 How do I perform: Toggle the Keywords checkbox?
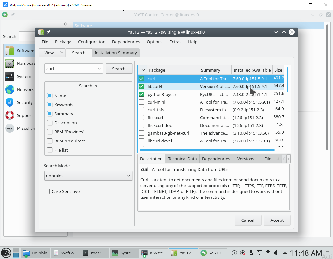(x=50, y=105)
